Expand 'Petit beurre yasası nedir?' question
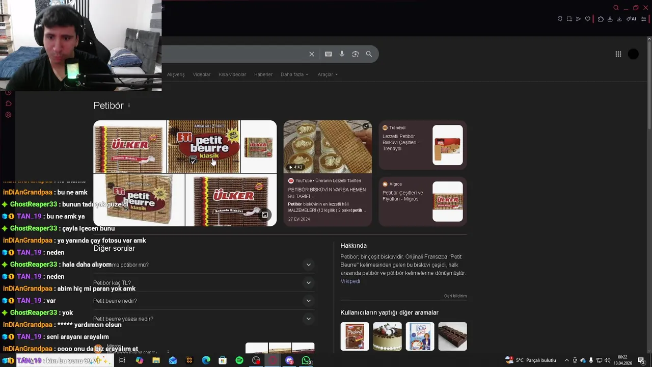This screenshot has height=367, width=652. tap(204, 319)
